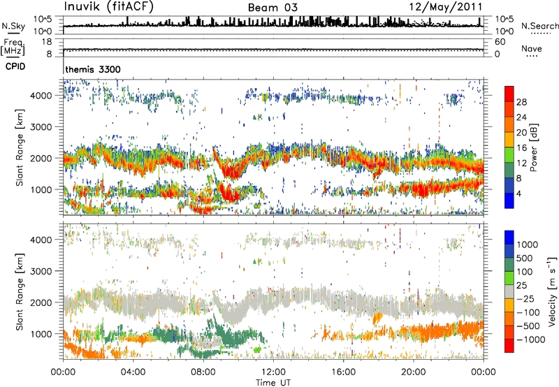Click the 'Power [dB]' colorbar label
This screenshot has width=559, height=387.
click(x=533, y=147)
